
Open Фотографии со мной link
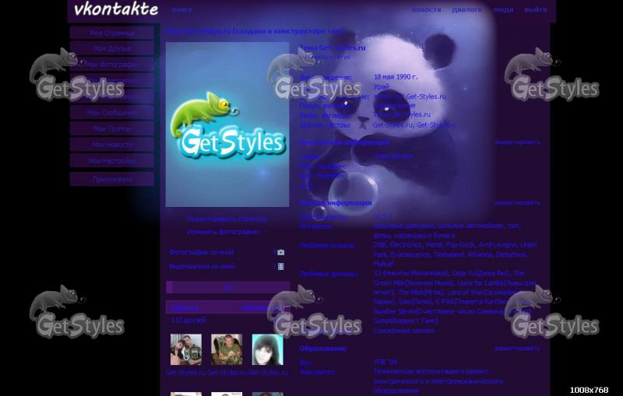click(202, 252)
